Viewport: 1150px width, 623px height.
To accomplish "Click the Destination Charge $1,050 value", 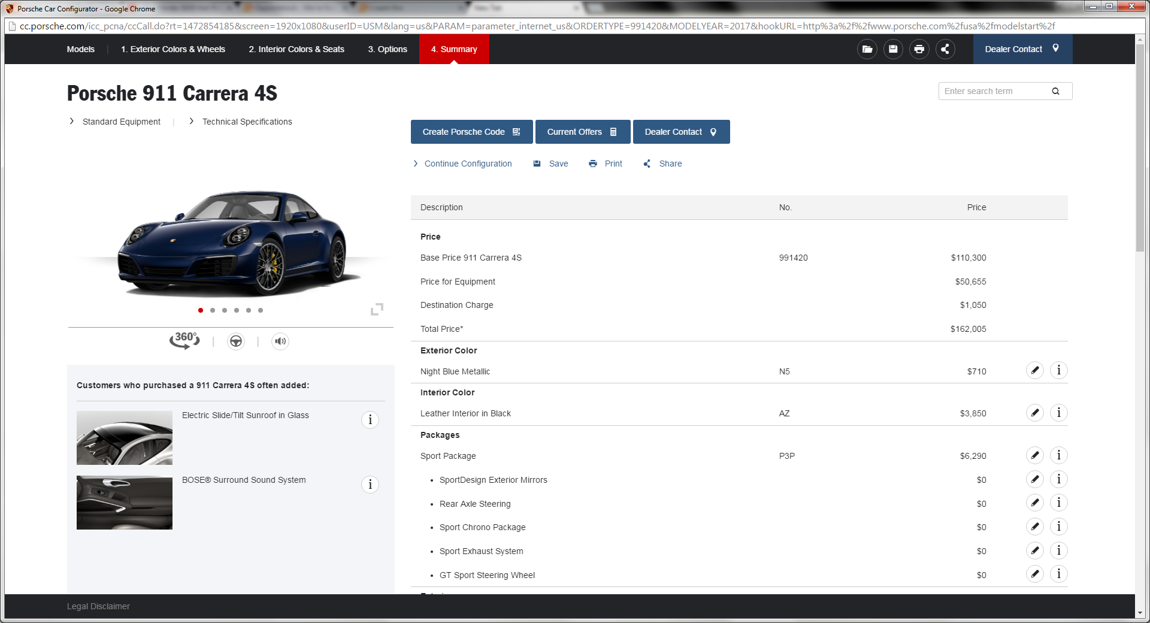I will 973,305.
